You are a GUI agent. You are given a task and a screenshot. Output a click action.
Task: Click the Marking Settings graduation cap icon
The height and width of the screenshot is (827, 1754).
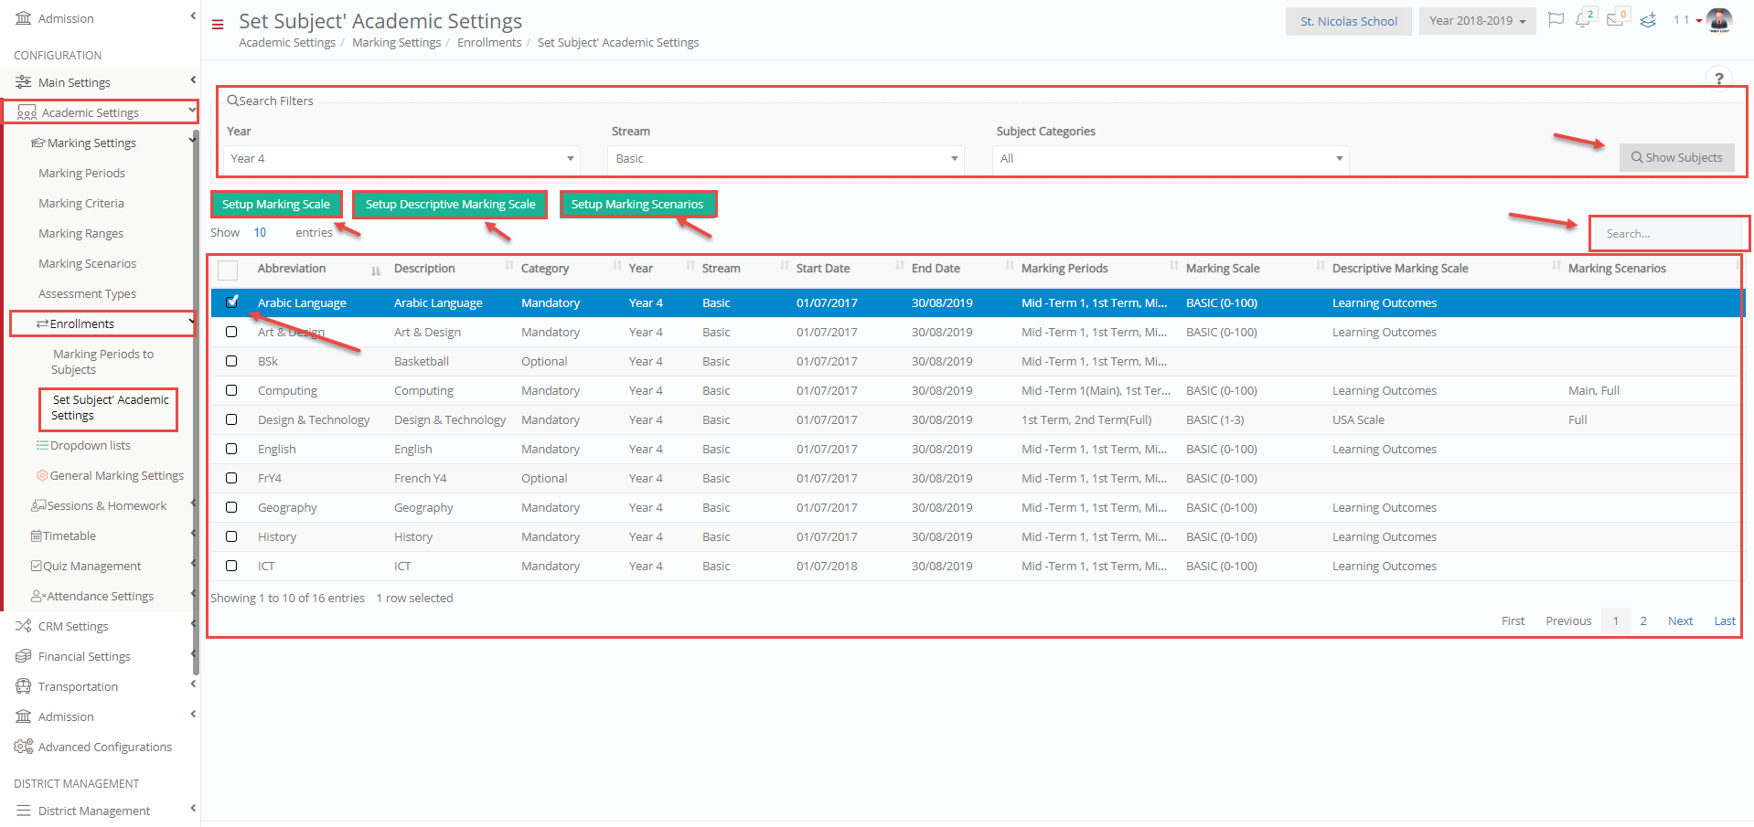tap(38, 143)
